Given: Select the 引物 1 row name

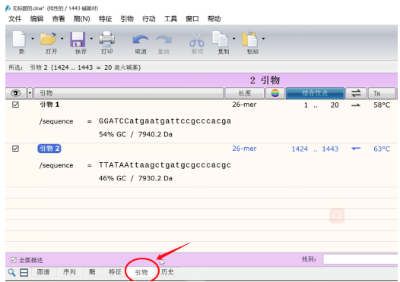Looking at the screenshot, I should point(49,105).
